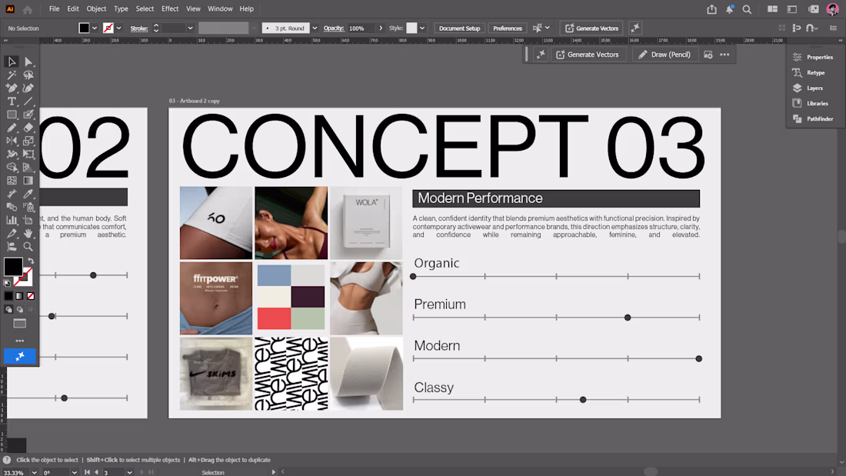Set paint mode to None
This screenshot has width=846, height=476.
[31, 296]
